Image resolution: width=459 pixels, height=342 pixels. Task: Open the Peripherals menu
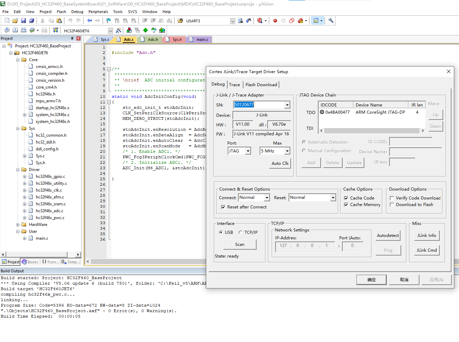point(98,12)
